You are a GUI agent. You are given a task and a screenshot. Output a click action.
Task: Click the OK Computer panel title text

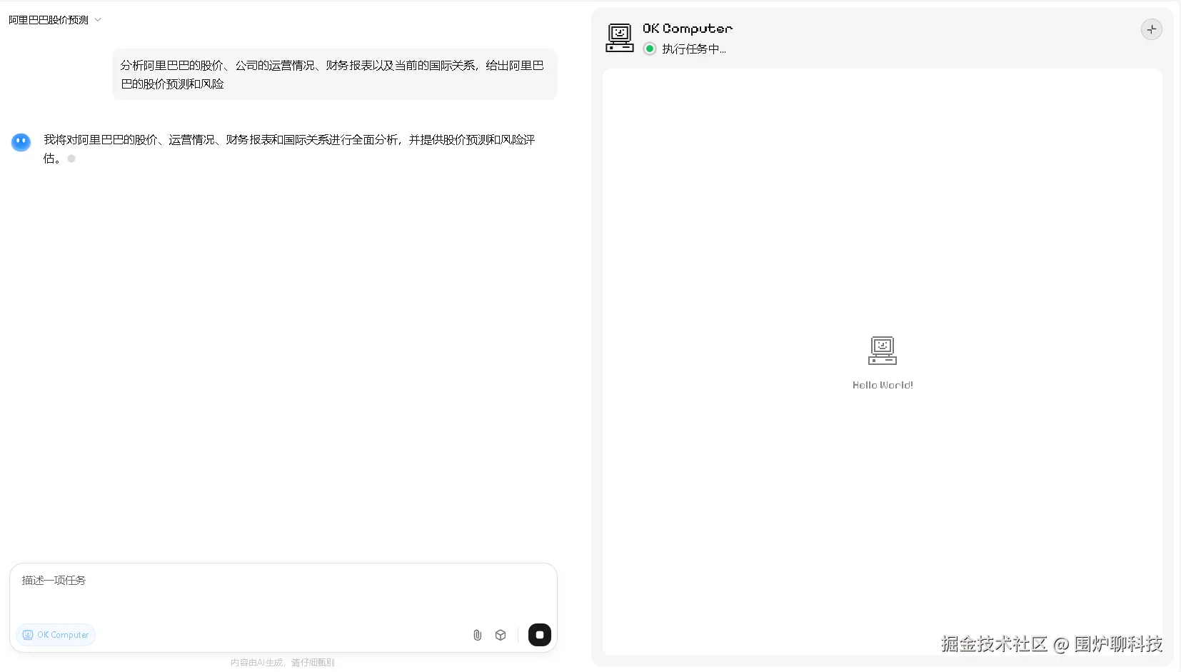[x=687, y=29]
